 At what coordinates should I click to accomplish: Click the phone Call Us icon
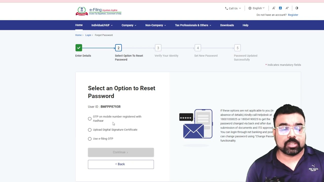227,8
